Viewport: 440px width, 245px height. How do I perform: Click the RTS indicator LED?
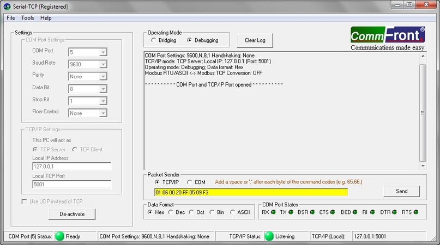(416, 212)
